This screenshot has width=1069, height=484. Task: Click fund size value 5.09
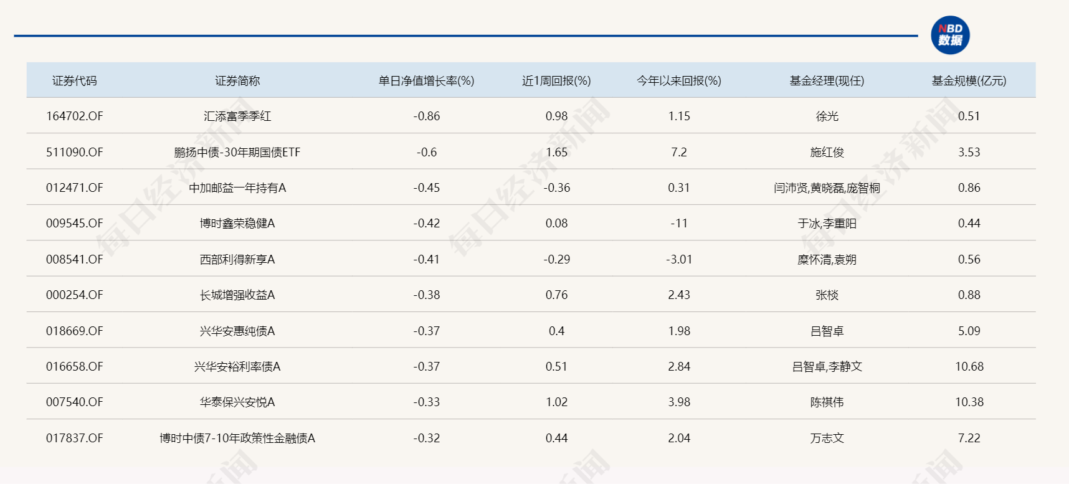pos(969,331)
